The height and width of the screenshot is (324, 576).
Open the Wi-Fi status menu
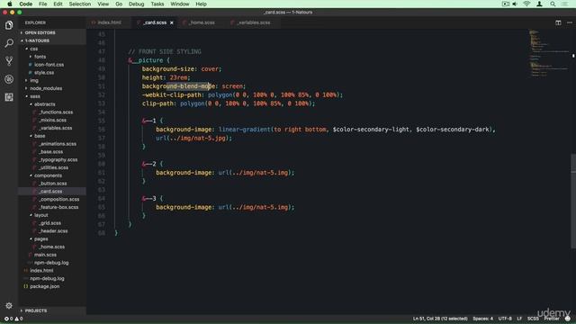(526, 4)
